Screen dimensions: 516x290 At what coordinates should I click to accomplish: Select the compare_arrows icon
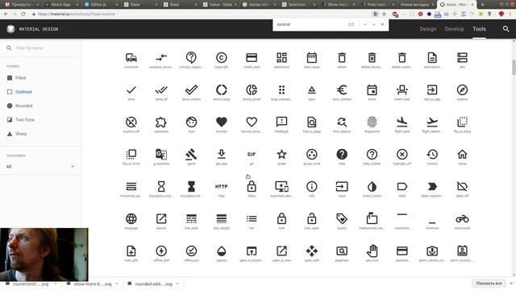point(161,58)
